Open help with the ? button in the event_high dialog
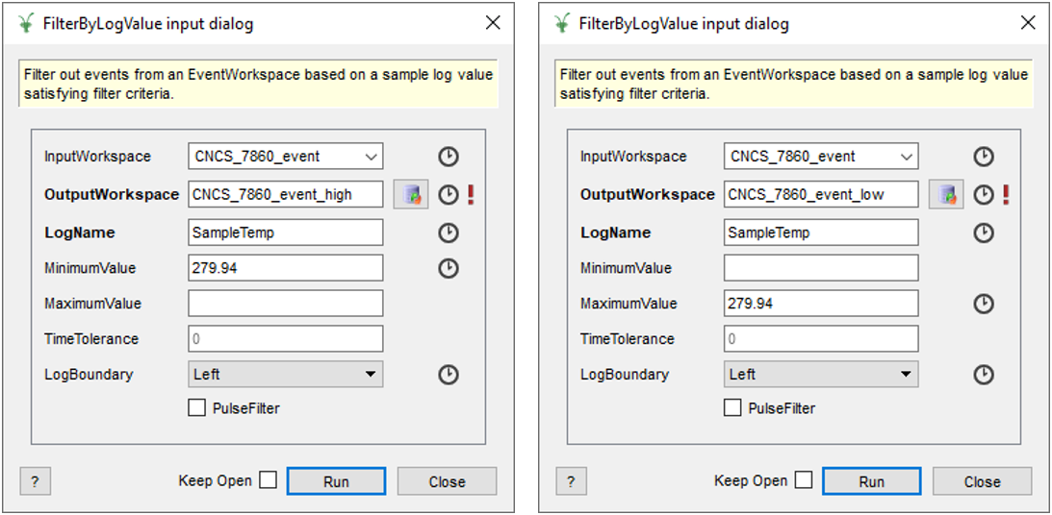The width and height of the screenshot is (1052, 515). (x=35, y=481)
